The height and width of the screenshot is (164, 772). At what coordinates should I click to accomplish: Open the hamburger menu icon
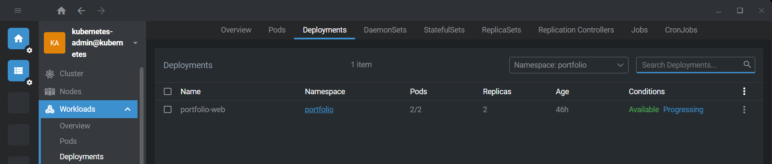[18, 10]
